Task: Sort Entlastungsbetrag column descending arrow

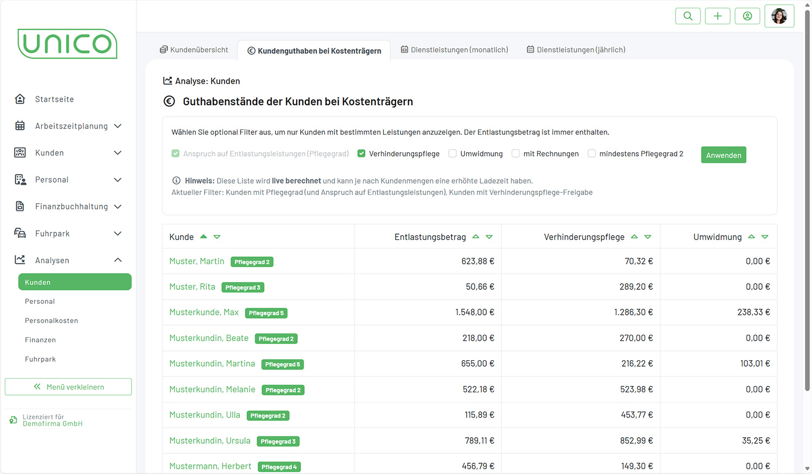Action: pyautogui.click(x=489, y=237)
